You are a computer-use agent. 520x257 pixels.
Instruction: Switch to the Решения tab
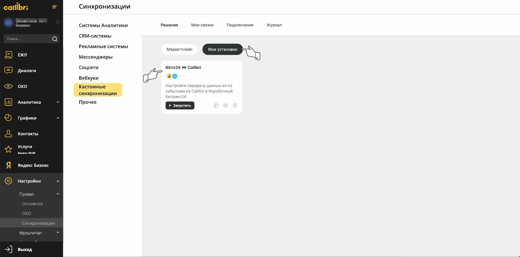169,25
